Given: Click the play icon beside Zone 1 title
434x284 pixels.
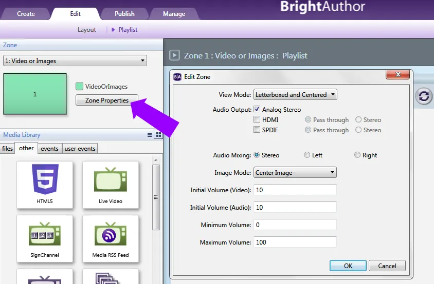Looking at the screenshot, I should tap(174, 55).
